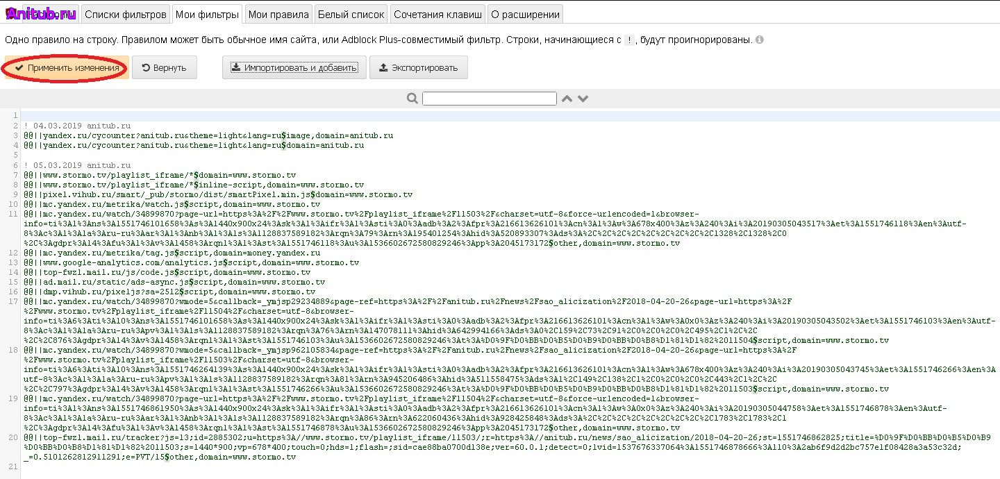This screenshot has width=1000, height=479.
Task: Revert edits using the Вернуть button
Action: pos(165,68)
